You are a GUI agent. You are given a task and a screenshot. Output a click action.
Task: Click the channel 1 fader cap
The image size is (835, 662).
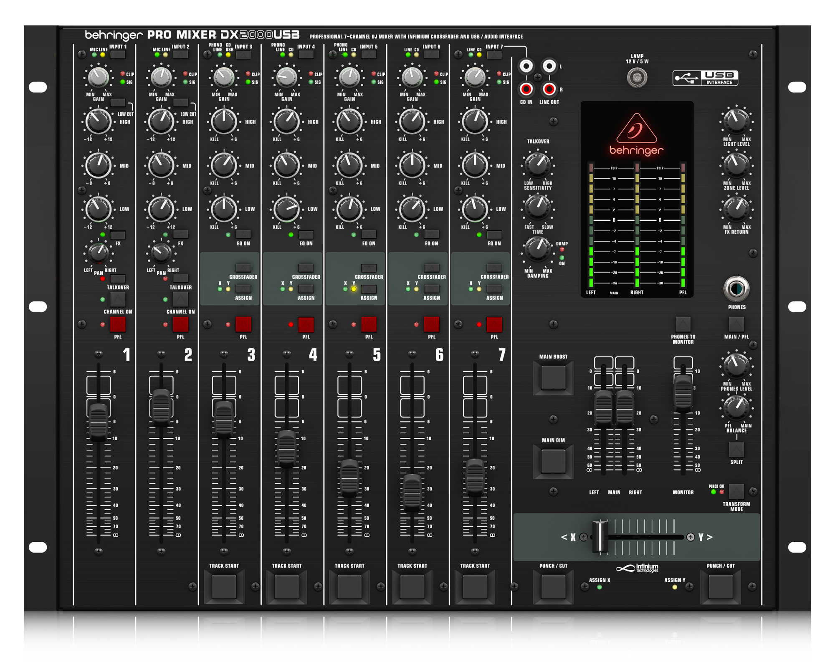pos(99,422)
